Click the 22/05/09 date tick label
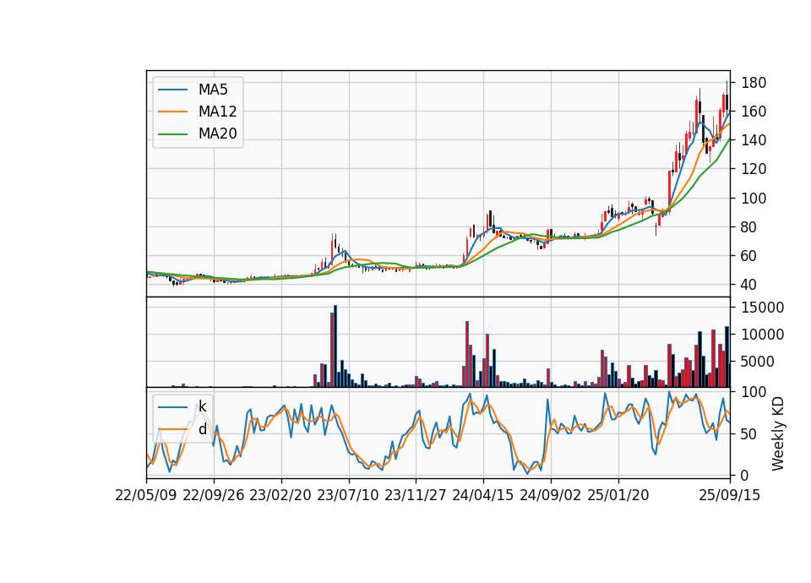 [146, 495]
